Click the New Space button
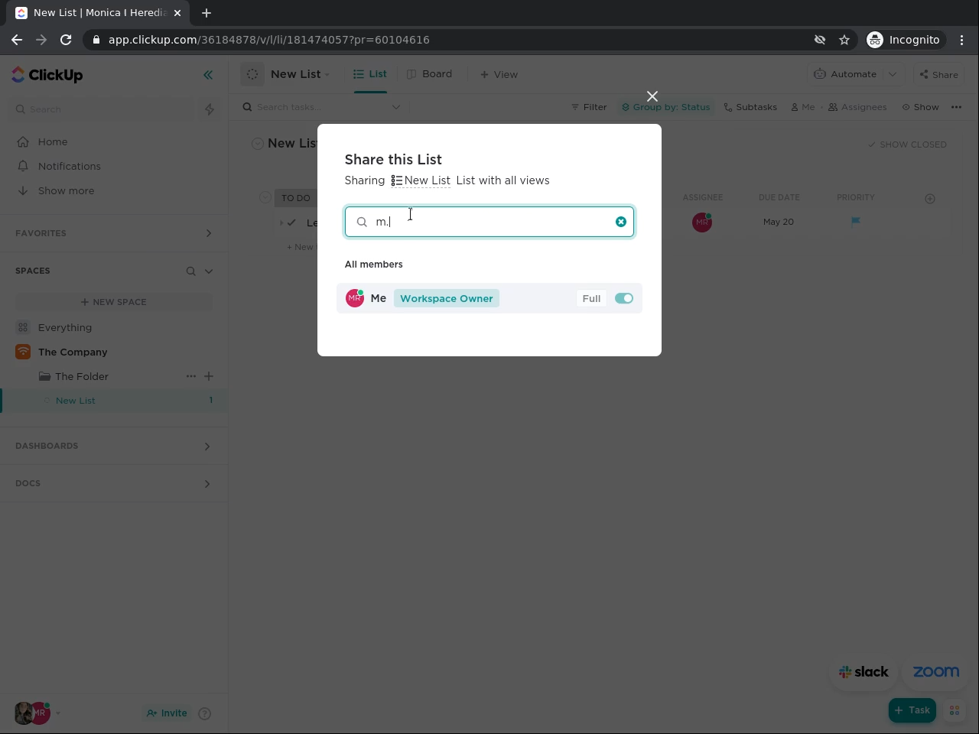The width and height of the screenshot is (979, 734). click(x=114, y=302)
